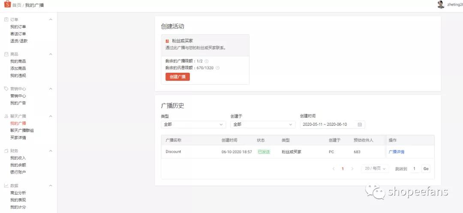Image resolution: width=463 pixels, height=213 pixels.
Task: Open 银行账户 in sidebar
Action: (18, 172)
